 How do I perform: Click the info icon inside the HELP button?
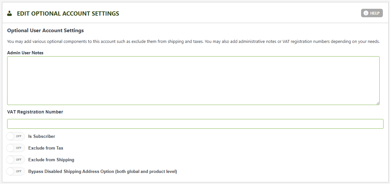pos(366,13)
